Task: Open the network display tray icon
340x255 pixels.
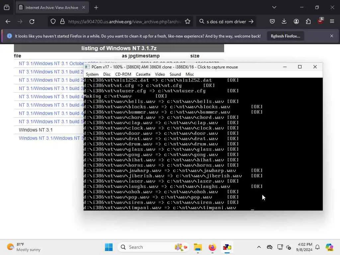Action: point(280,247)
